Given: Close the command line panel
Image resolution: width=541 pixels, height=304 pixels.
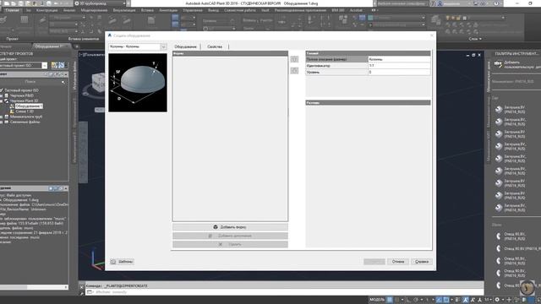Looking at the screenshot, I should tap(82, 286).
